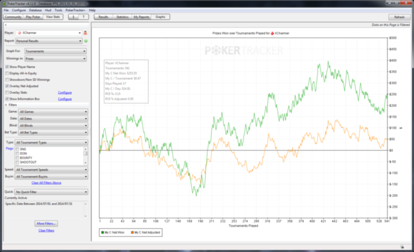
Task: Toggle Show Player Name checkbox
Action: [x=7, y=67]
